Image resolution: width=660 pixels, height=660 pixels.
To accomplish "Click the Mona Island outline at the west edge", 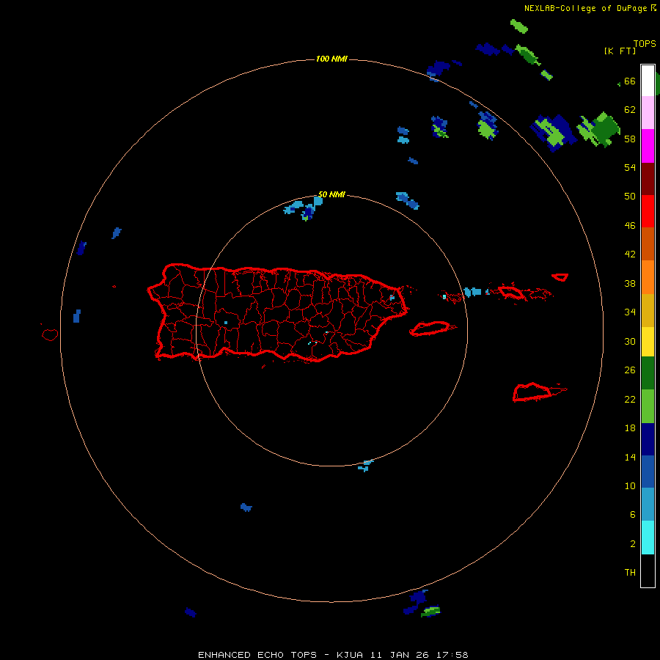I will pyautogui.click(x=50, y=334).
